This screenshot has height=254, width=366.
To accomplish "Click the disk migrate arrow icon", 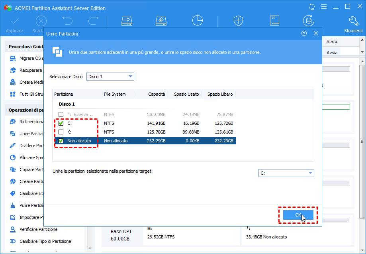I will (x=127, y=21).
